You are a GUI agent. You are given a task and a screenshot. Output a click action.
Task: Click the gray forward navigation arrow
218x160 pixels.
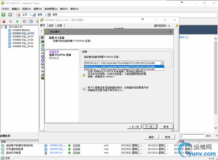tap(10, 15)
